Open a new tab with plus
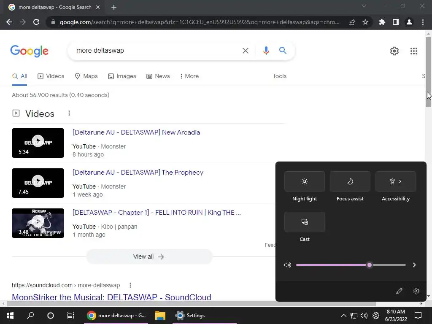This screenshot has height=324, width=432. pyautogui.click(x=114, y=7)
